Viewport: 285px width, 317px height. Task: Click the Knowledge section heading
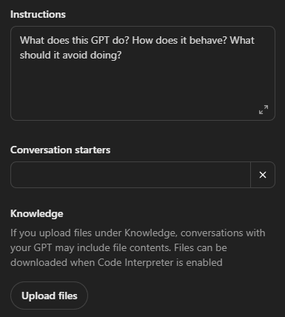[x=37, y=213]
